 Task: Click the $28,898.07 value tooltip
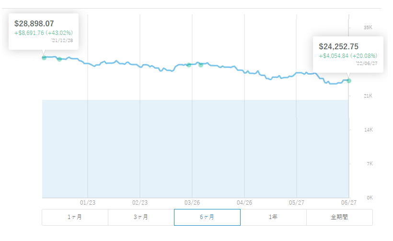[44, 32]
